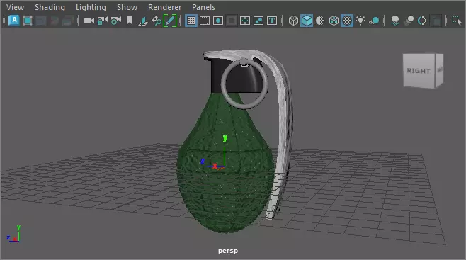Image resolution: width=466 pixels, height=260 pixels.
Task: Open Camera Attributes gear-camera icon
Action: 116,21
